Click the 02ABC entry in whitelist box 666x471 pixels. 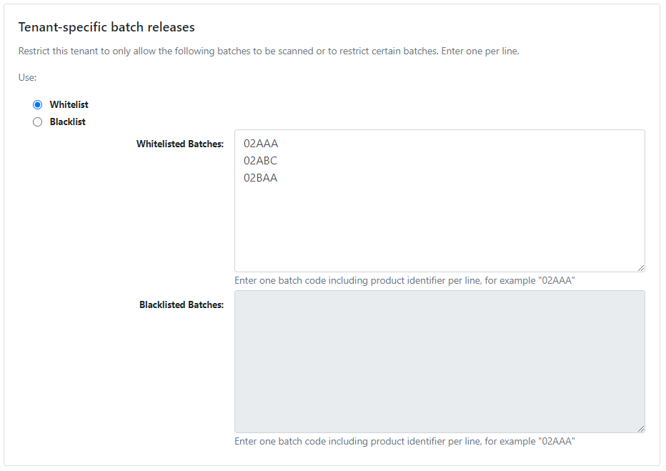[260, 161]
